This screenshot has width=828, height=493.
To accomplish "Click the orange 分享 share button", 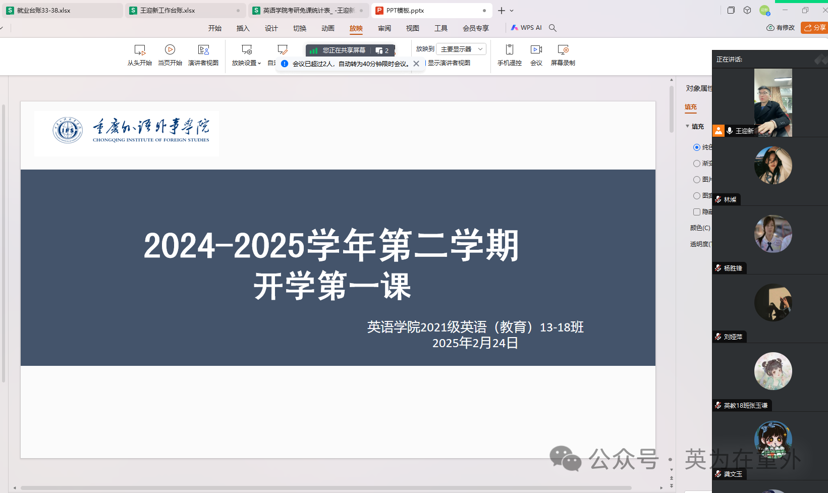I will [x=815, y=28].
